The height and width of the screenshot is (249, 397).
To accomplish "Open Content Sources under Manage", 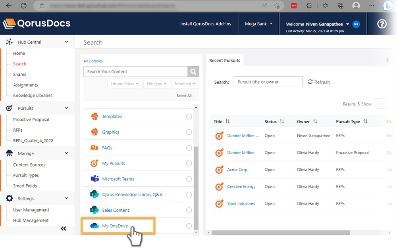I will pyautogui.click(x=29, y=165).
